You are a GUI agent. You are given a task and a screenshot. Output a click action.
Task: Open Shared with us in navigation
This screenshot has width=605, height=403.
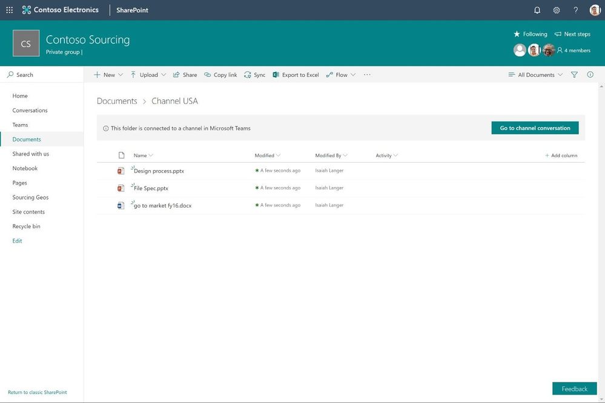pyautogui.click(x=31, y=154)
